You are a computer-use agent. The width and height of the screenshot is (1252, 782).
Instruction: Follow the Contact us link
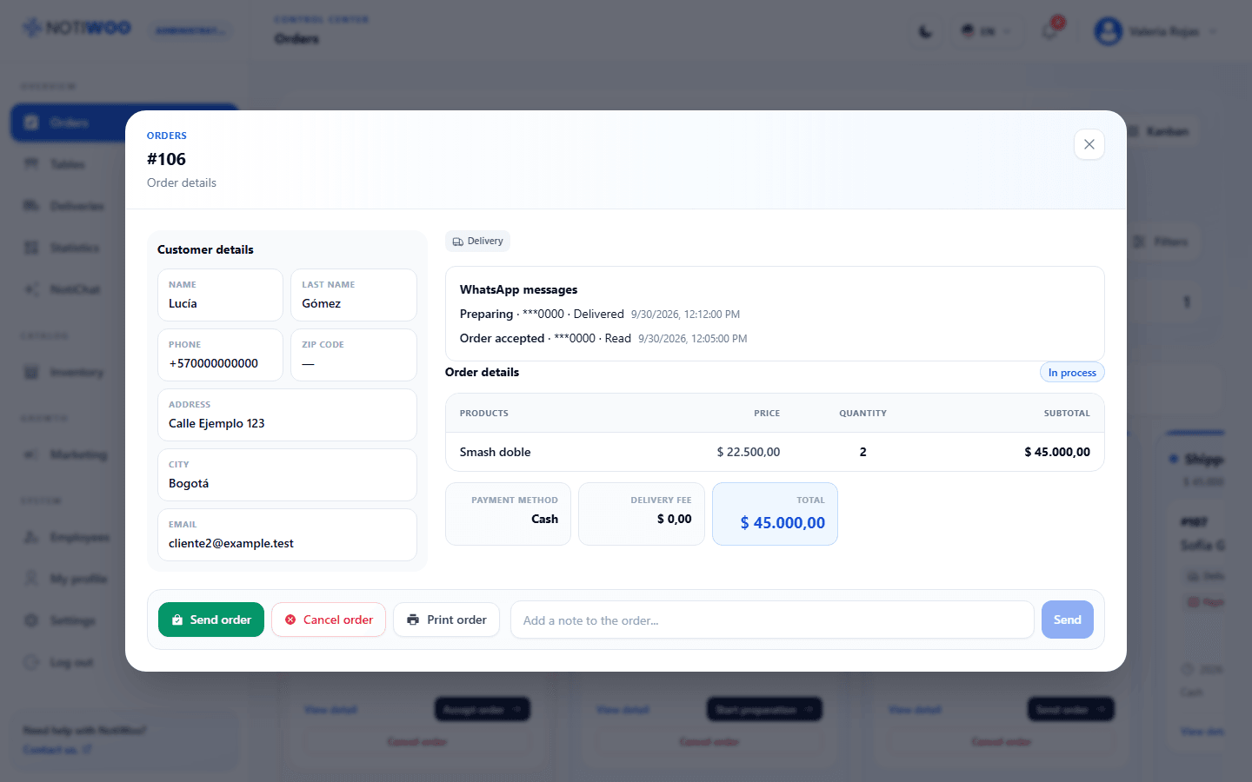click(x=57, y=750)
